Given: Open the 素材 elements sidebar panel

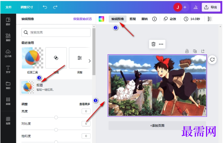Looking at the screenshot, I should pyautogui.click(x=8, y=37).
